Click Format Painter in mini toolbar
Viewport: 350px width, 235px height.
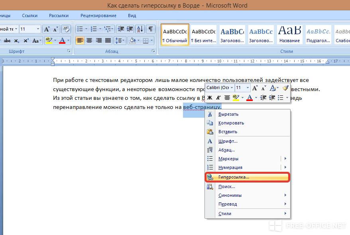[x=285, y=88]
